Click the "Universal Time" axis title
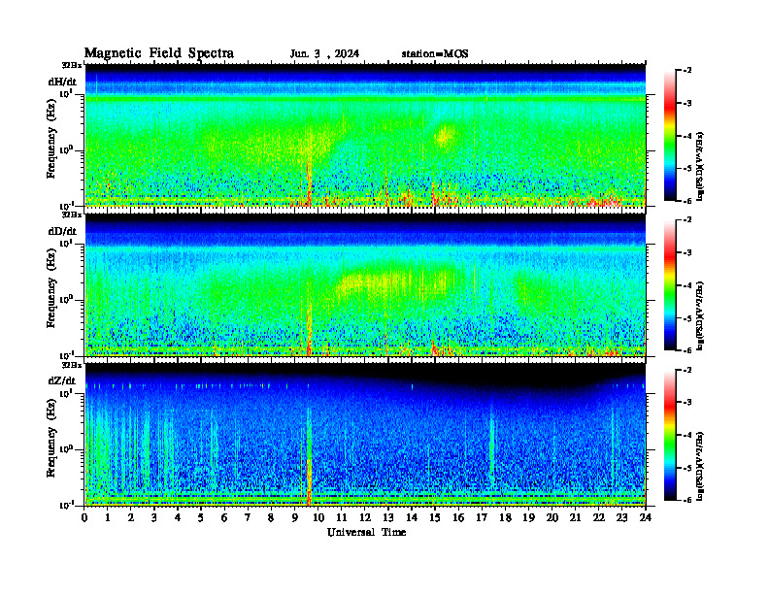Screen dimensions: 769x594 click(x=366, y=532)
